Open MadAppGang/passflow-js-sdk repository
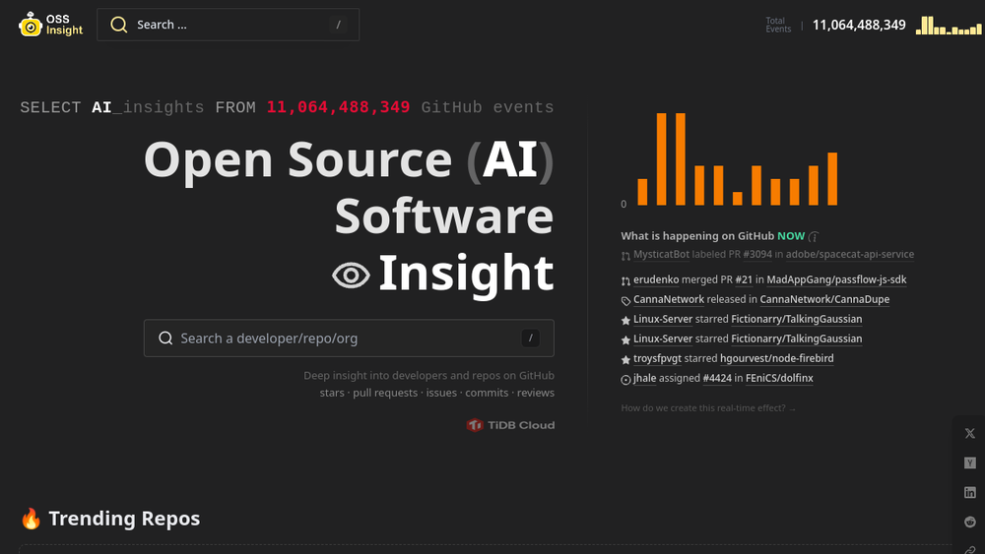The height and width of the screenshot is (554, 985). tap(836, 279)
